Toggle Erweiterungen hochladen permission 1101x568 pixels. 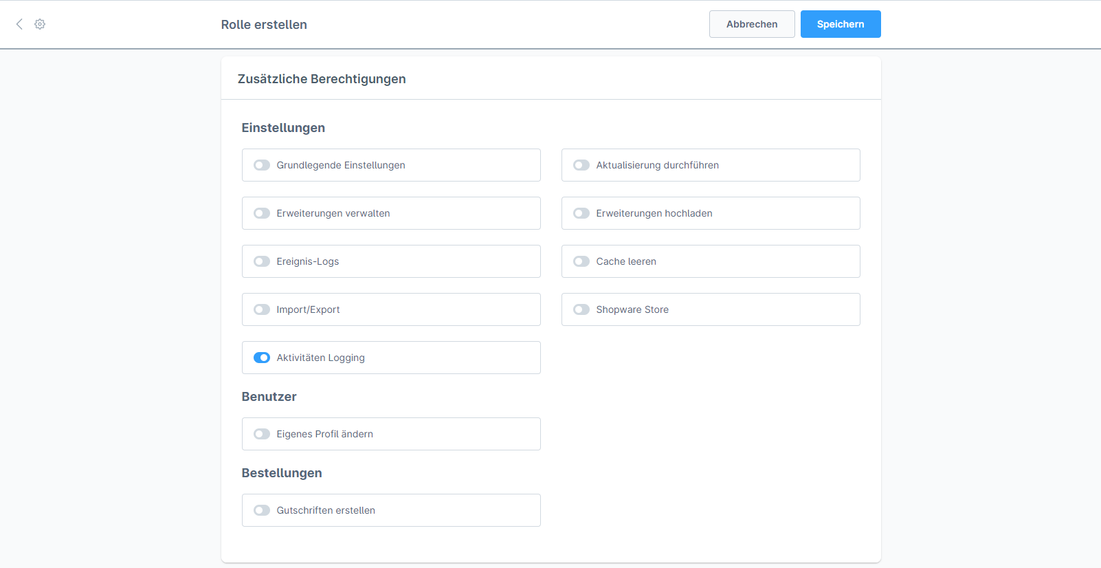pos(581,213)
